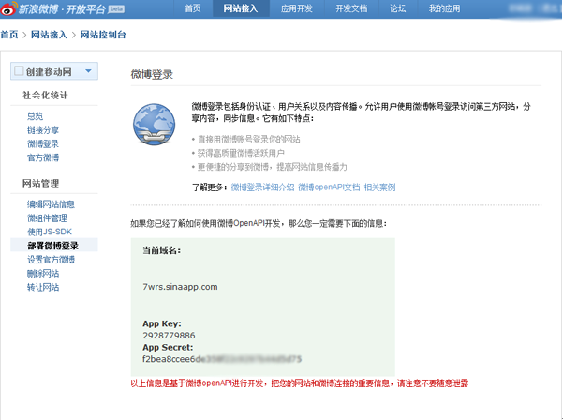Image resolution: width=563 pixels, height=420 pixels.
Task: Click the globe chain illustration icon
Action: (x=154, y=125)
